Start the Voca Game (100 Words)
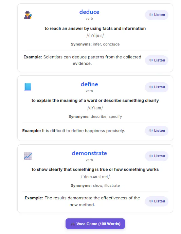This screenshot has height=234, width=181. click(x=95, y=224)
